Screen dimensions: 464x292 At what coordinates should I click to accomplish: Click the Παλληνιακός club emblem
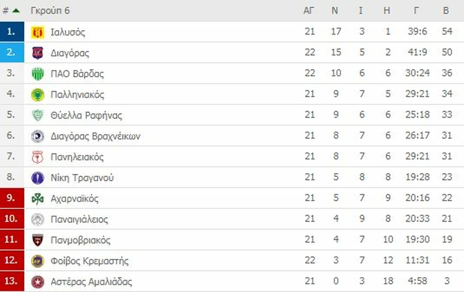(x=38, y=94)
